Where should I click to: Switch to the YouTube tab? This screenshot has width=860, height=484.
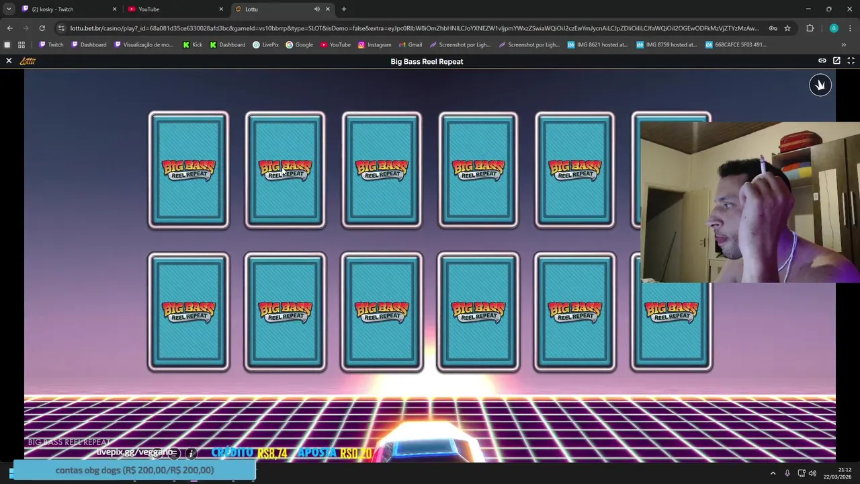[176, 9]
